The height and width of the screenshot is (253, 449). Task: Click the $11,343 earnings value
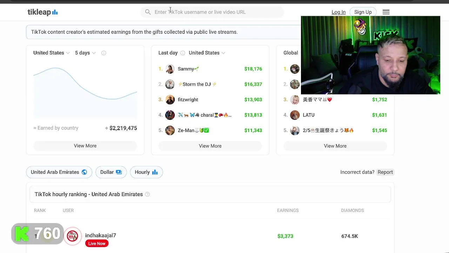click(x=253, y=130)
